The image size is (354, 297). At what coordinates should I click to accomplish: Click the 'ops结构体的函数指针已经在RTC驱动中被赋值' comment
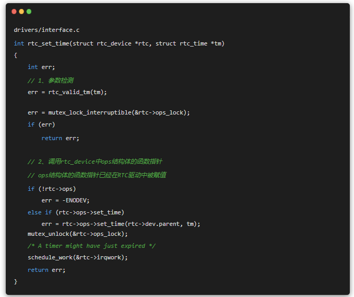pos(97,175)
